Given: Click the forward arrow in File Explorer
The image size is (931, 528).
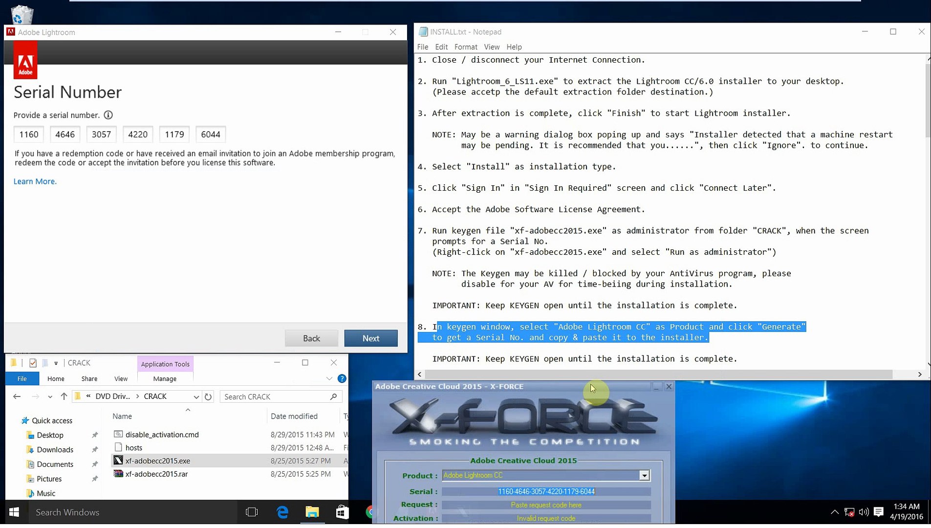Looking at the screenshot, I should (x=35, y=396).
